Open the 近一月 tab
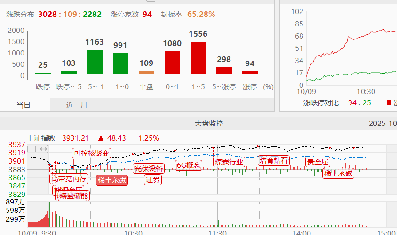The image size is (397, 235). (x=77, y=105)
